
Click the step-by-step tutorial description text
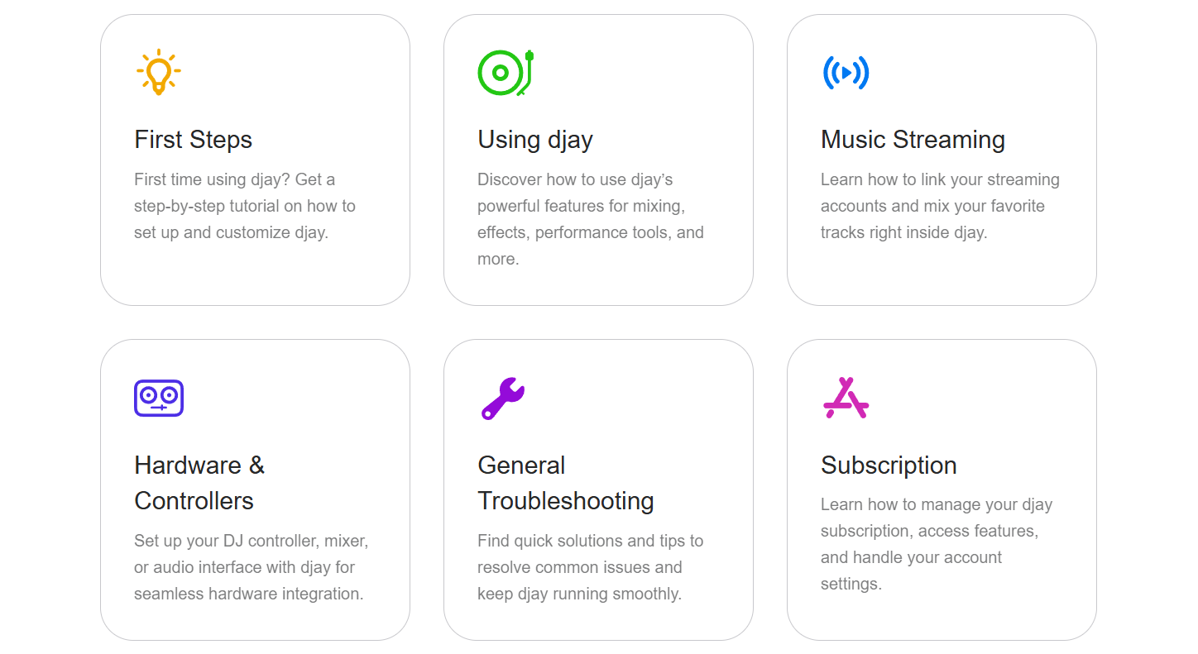(244, 206)
